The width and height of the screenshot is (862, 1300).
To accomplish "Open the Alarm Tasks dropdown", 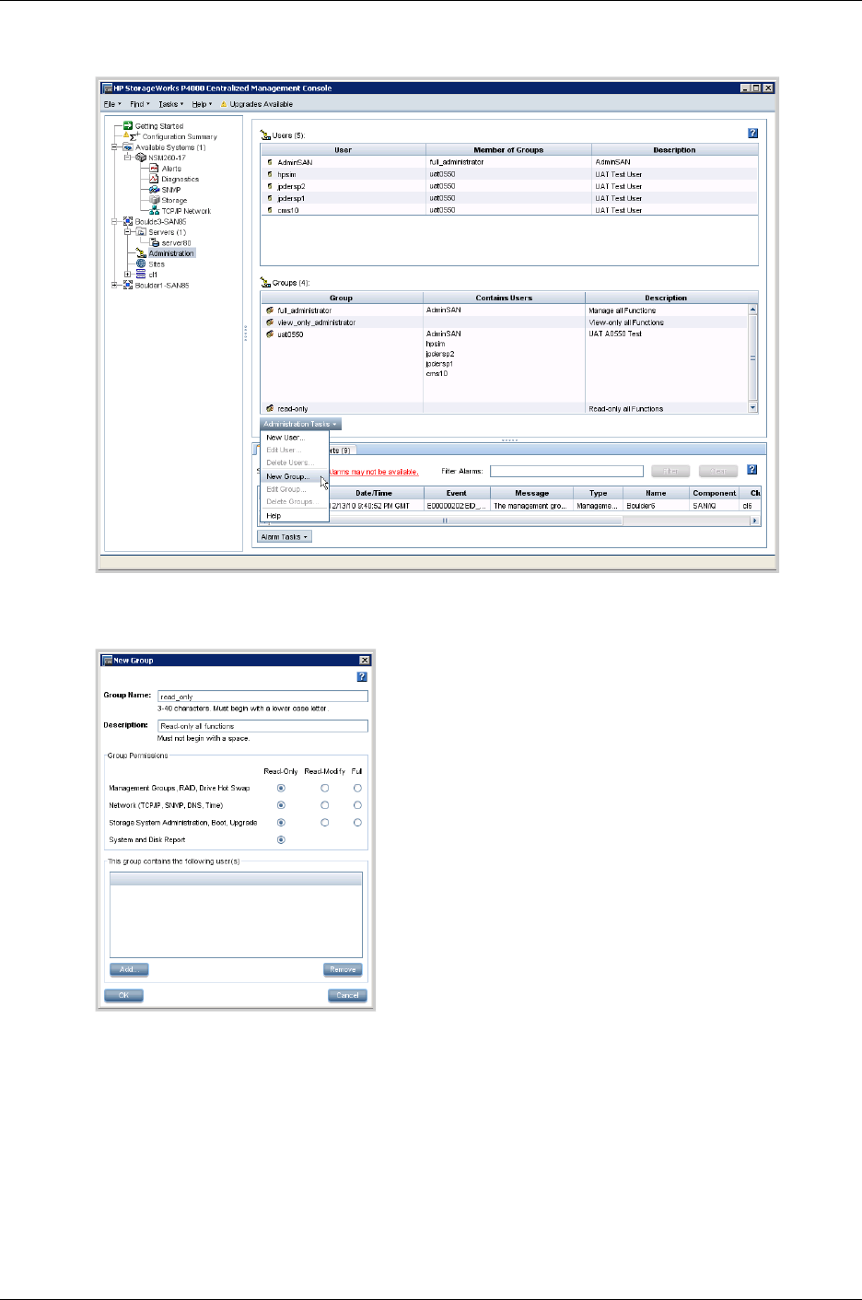I will 285,537.
